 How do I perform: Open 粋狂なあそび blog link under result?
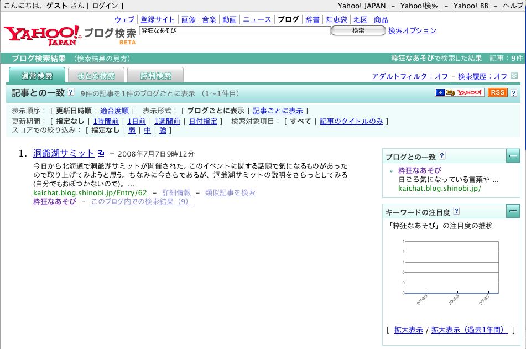click(x=55, y=201)
